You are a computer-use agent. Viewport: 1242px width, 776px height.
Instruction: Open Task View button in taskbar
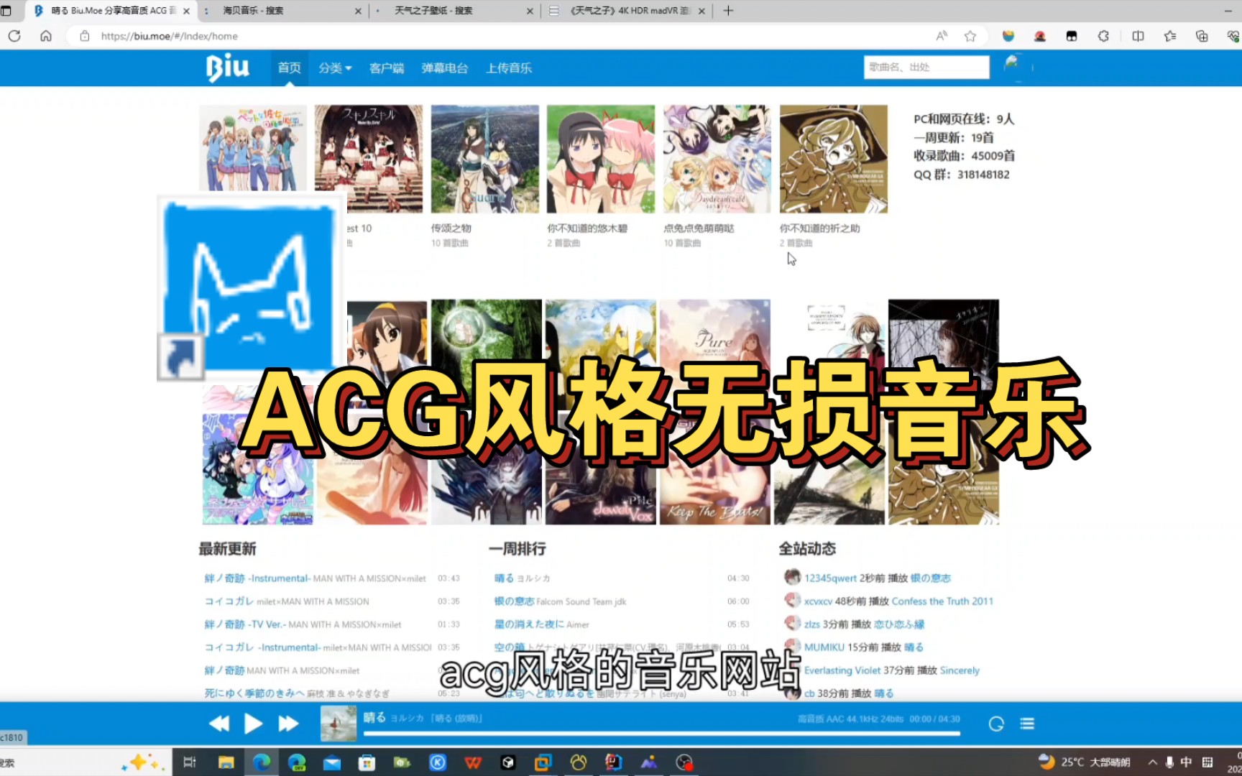(x=190, y=762)
